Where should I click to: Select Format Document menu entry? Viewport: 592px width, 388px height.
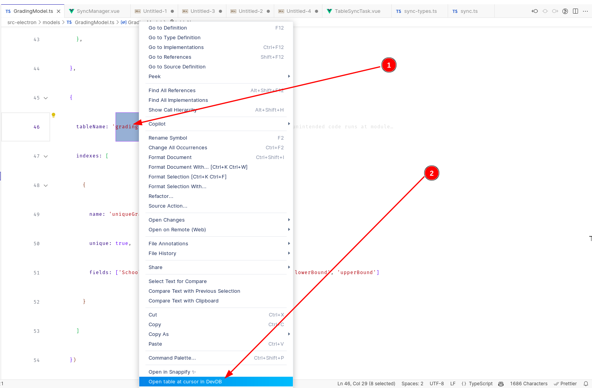[x=216, y=157]
